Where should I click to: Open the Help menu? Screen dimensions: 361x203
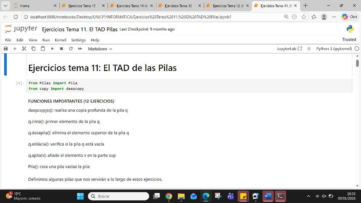[x=95, y=40]
